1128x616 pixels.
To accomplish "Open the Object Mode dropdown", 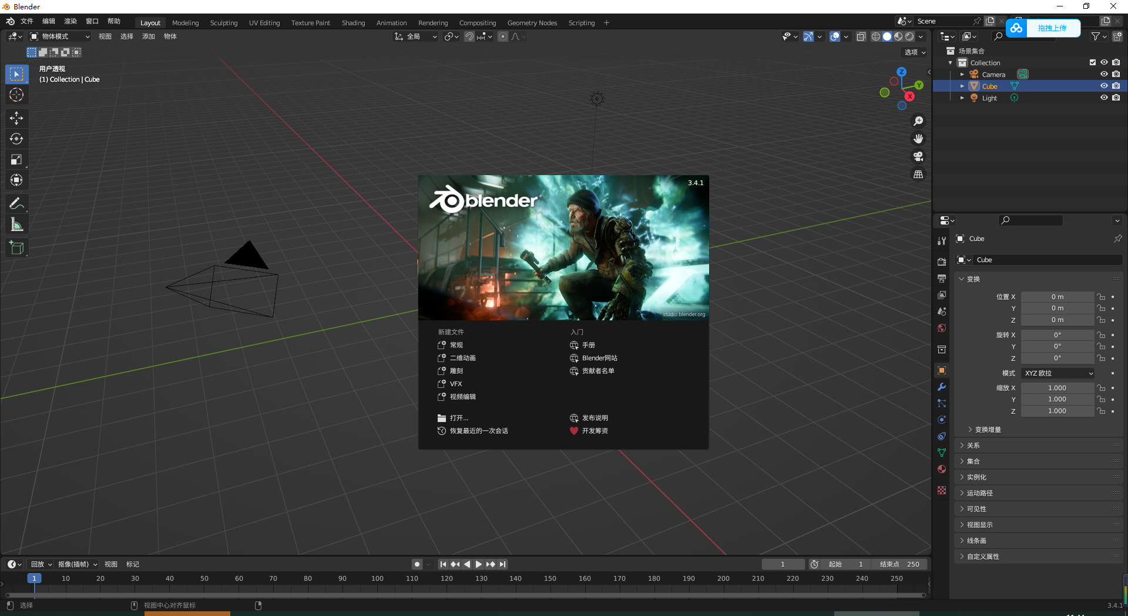I will coord(60,36).
